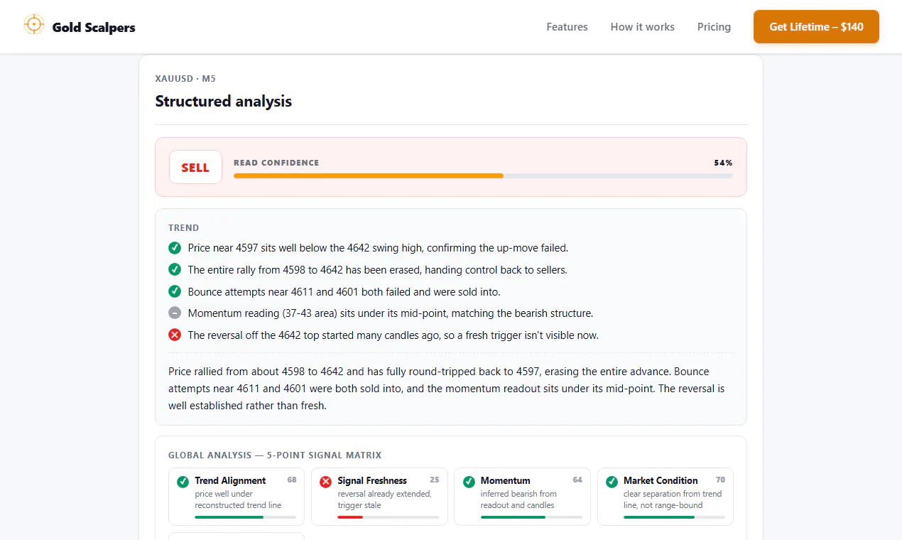Image resolution: width=902 pixels, height=540 pixels.
Task: Click 'clear separation from trend line' description
Action: [673, 499]
